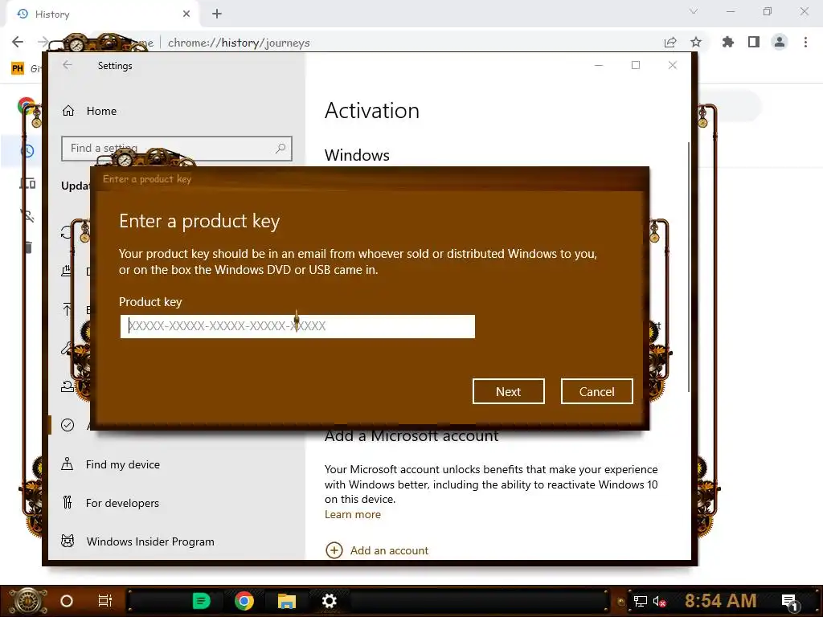Click the 8:54 AM clock
823x617 pixels.
720,600
